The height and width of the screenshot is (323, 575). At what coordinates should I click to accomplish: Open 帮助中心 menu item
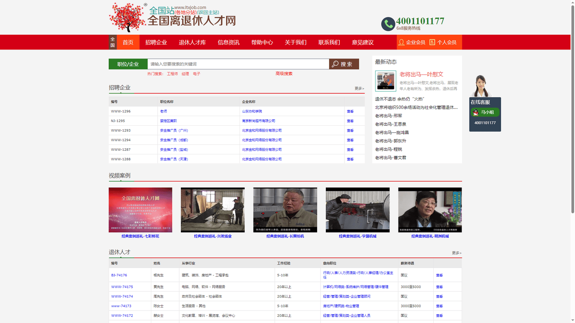point(262,42)
